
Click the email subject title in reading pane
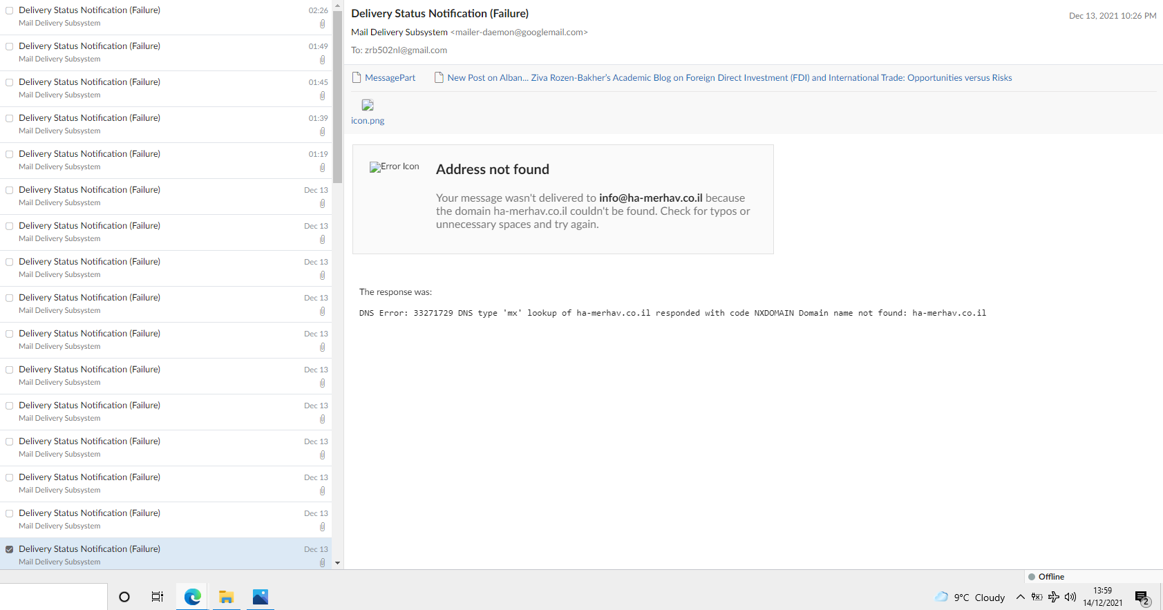point(439,13)
